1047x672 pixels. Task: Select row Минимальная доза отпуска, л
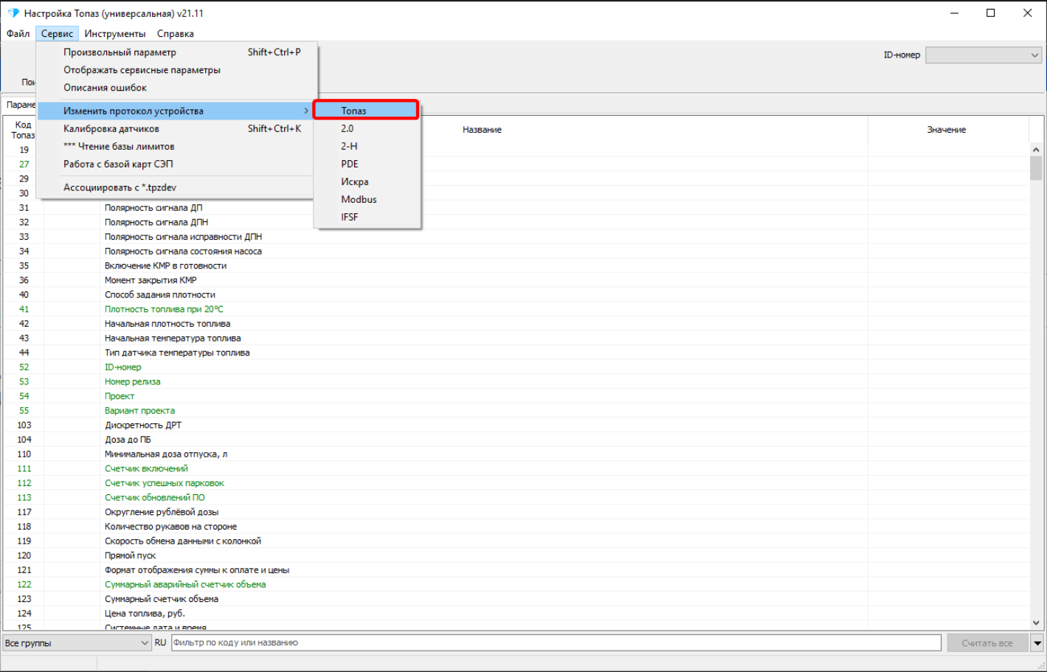pos(516,454)
